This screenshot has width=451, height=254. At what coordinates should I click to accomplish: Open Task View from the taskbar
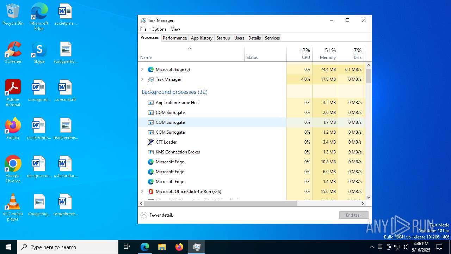pyautogui.click(x=127, y=247)
